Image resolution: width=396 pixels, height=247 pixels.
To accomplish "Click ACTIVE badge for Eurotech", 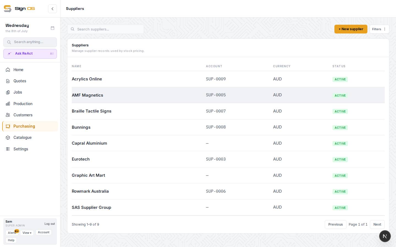I will [x=340, y=159].
